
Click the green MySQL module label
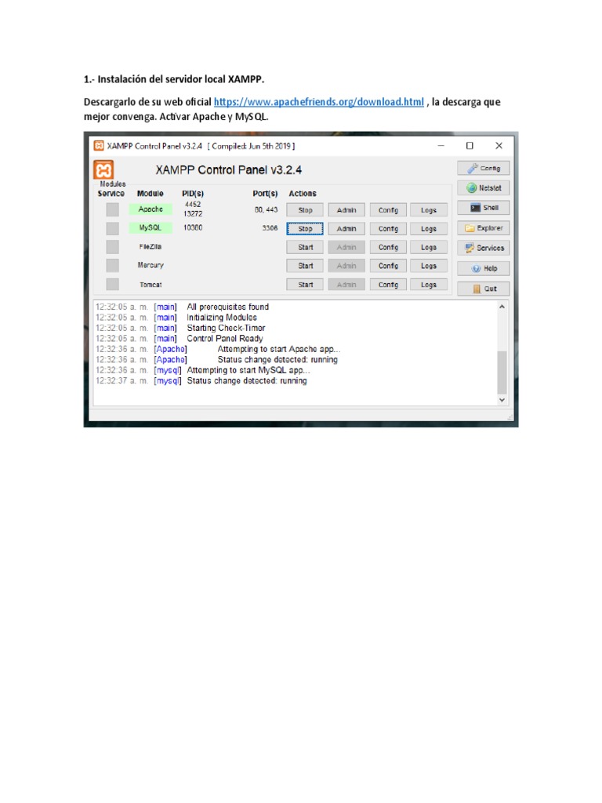(x=150, y=227)
